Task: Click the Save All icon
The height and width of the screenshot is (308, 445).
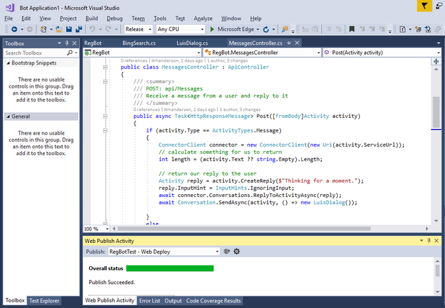Action: [78, 29]
